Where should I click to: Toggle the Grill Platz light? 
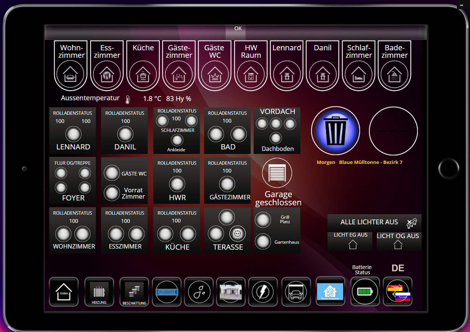point(263,220)
